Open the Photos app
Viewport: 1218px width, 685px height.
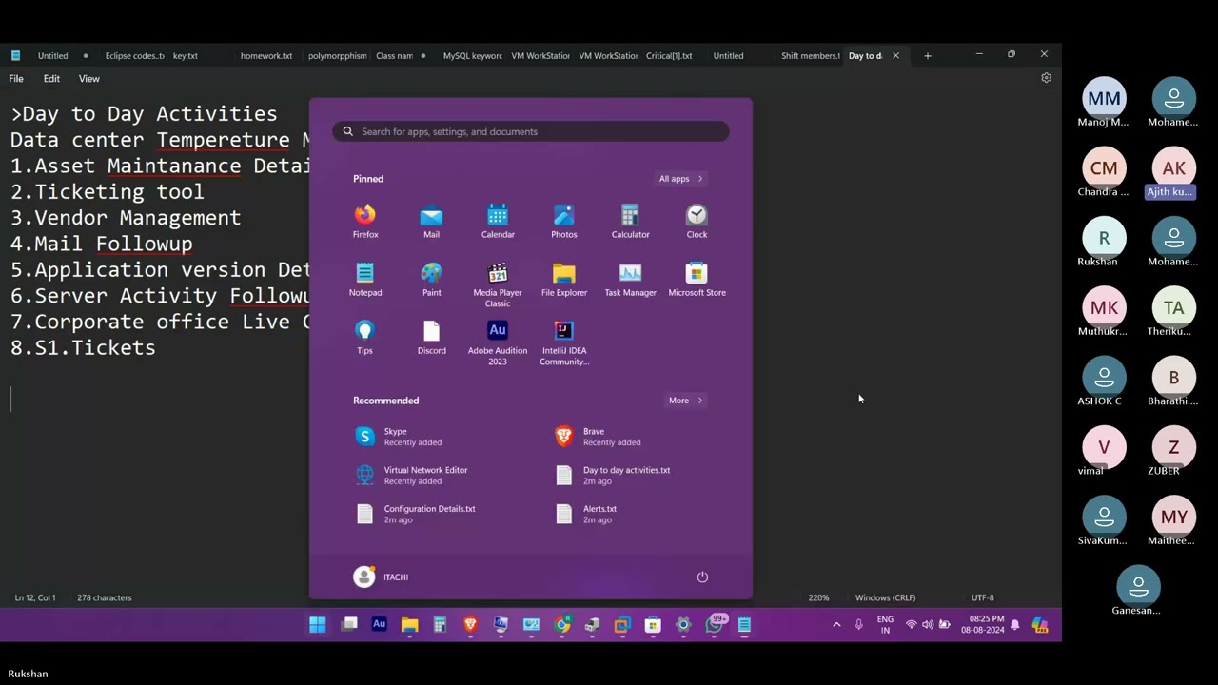(564, 222)
